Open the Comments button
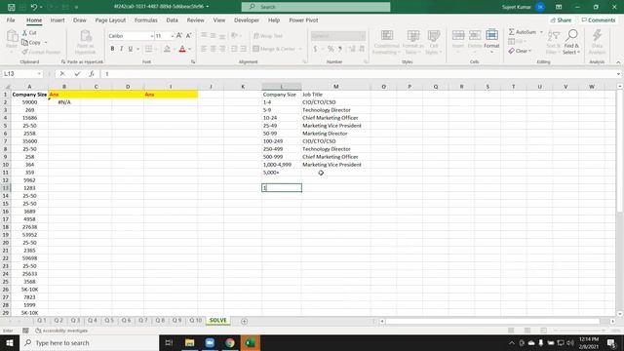This screenshot has height=351, width=624. pyautogui.click(x=599, y=19)
